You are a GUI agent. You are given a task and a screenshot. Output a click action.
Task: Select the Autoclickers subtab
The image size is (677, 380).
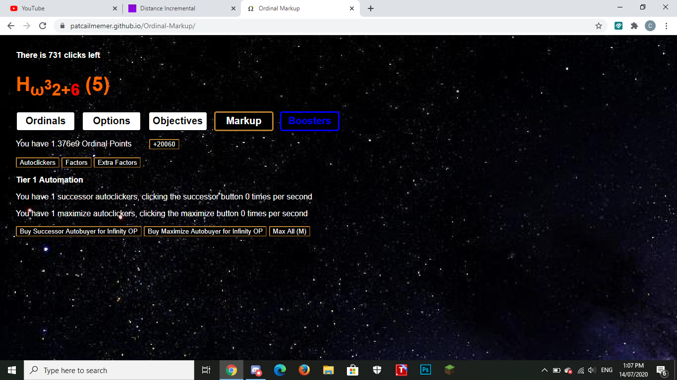tap(38, 162)
